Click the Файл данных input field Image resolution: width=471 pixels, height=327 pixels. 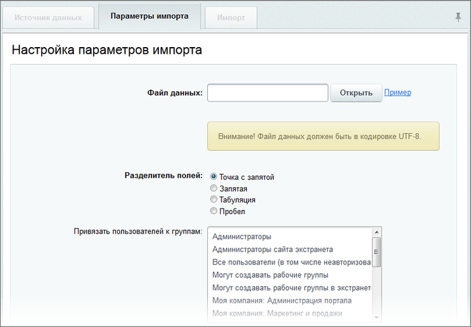click(268, 93)
